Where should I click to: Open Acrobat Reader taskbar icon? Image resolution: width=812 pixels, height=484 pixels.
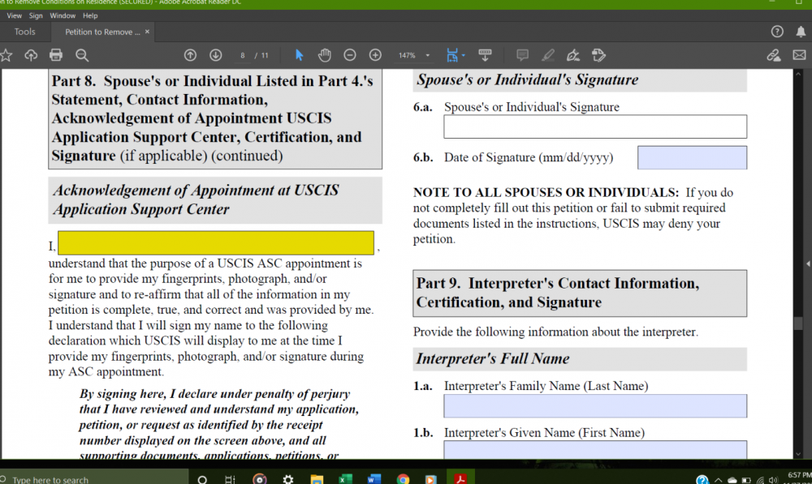(460, 479)
